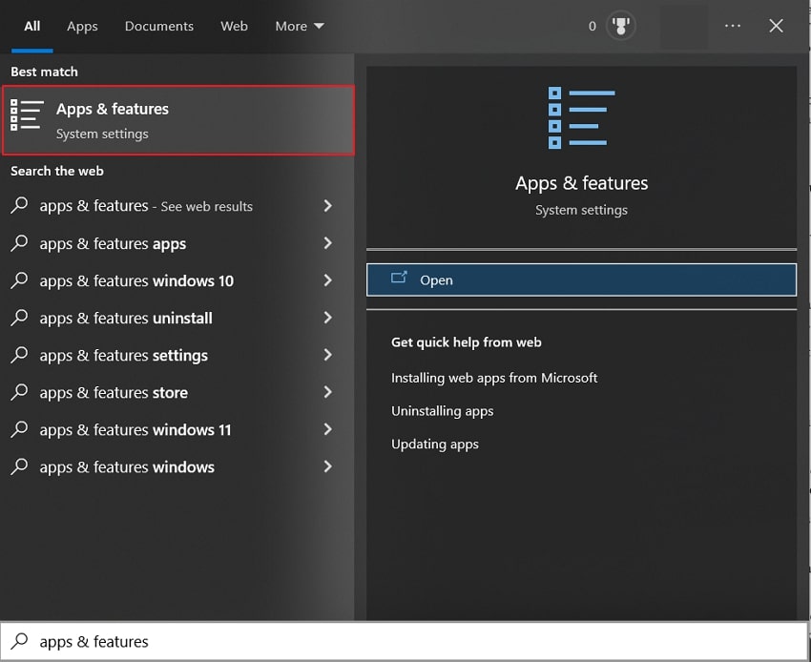Screen dimensions: 811x662
Task: Click magnifier icon beside 'apps & features windows 11'
Action: [19, 428]
